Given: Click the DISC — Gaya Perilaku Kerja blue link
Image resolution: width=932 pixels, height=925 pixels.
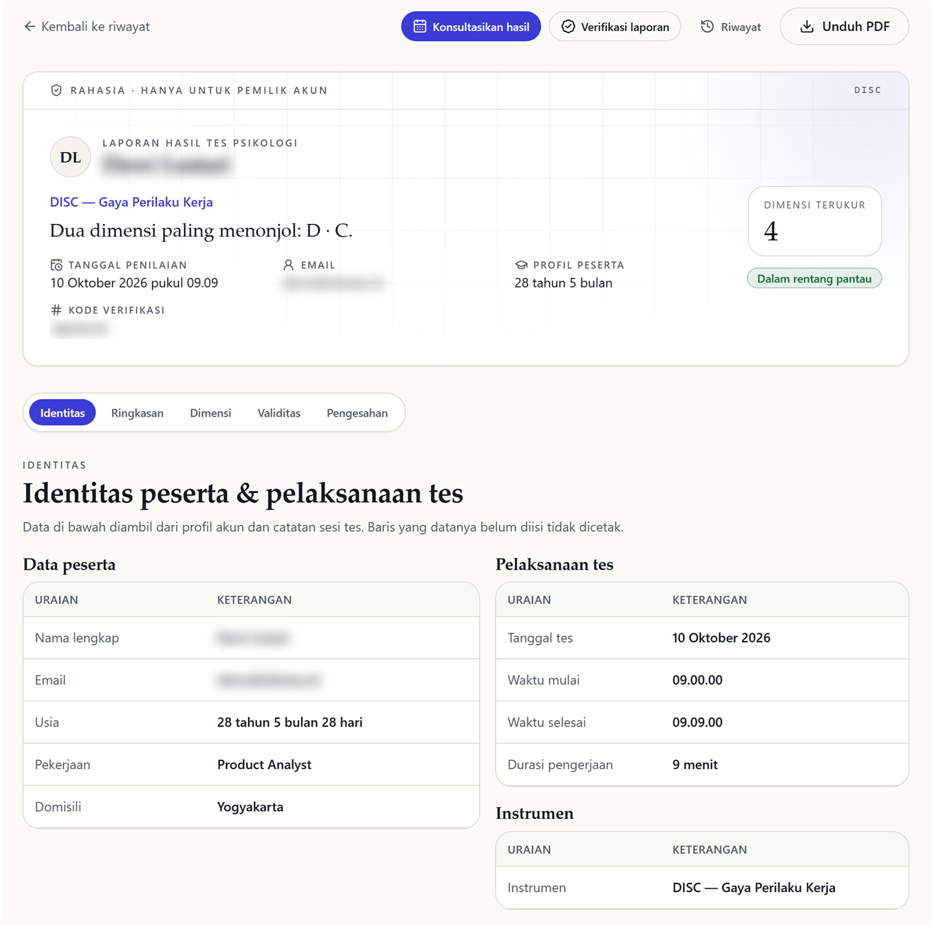Looking at the screenshot, I should click(131, 202).
